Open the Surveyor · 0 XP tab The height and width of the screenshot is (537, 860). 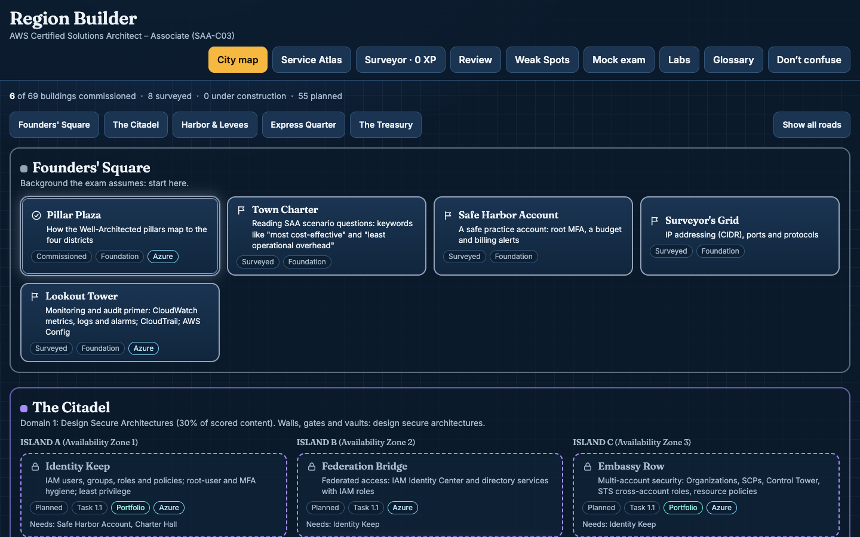(x=401, y=60)
